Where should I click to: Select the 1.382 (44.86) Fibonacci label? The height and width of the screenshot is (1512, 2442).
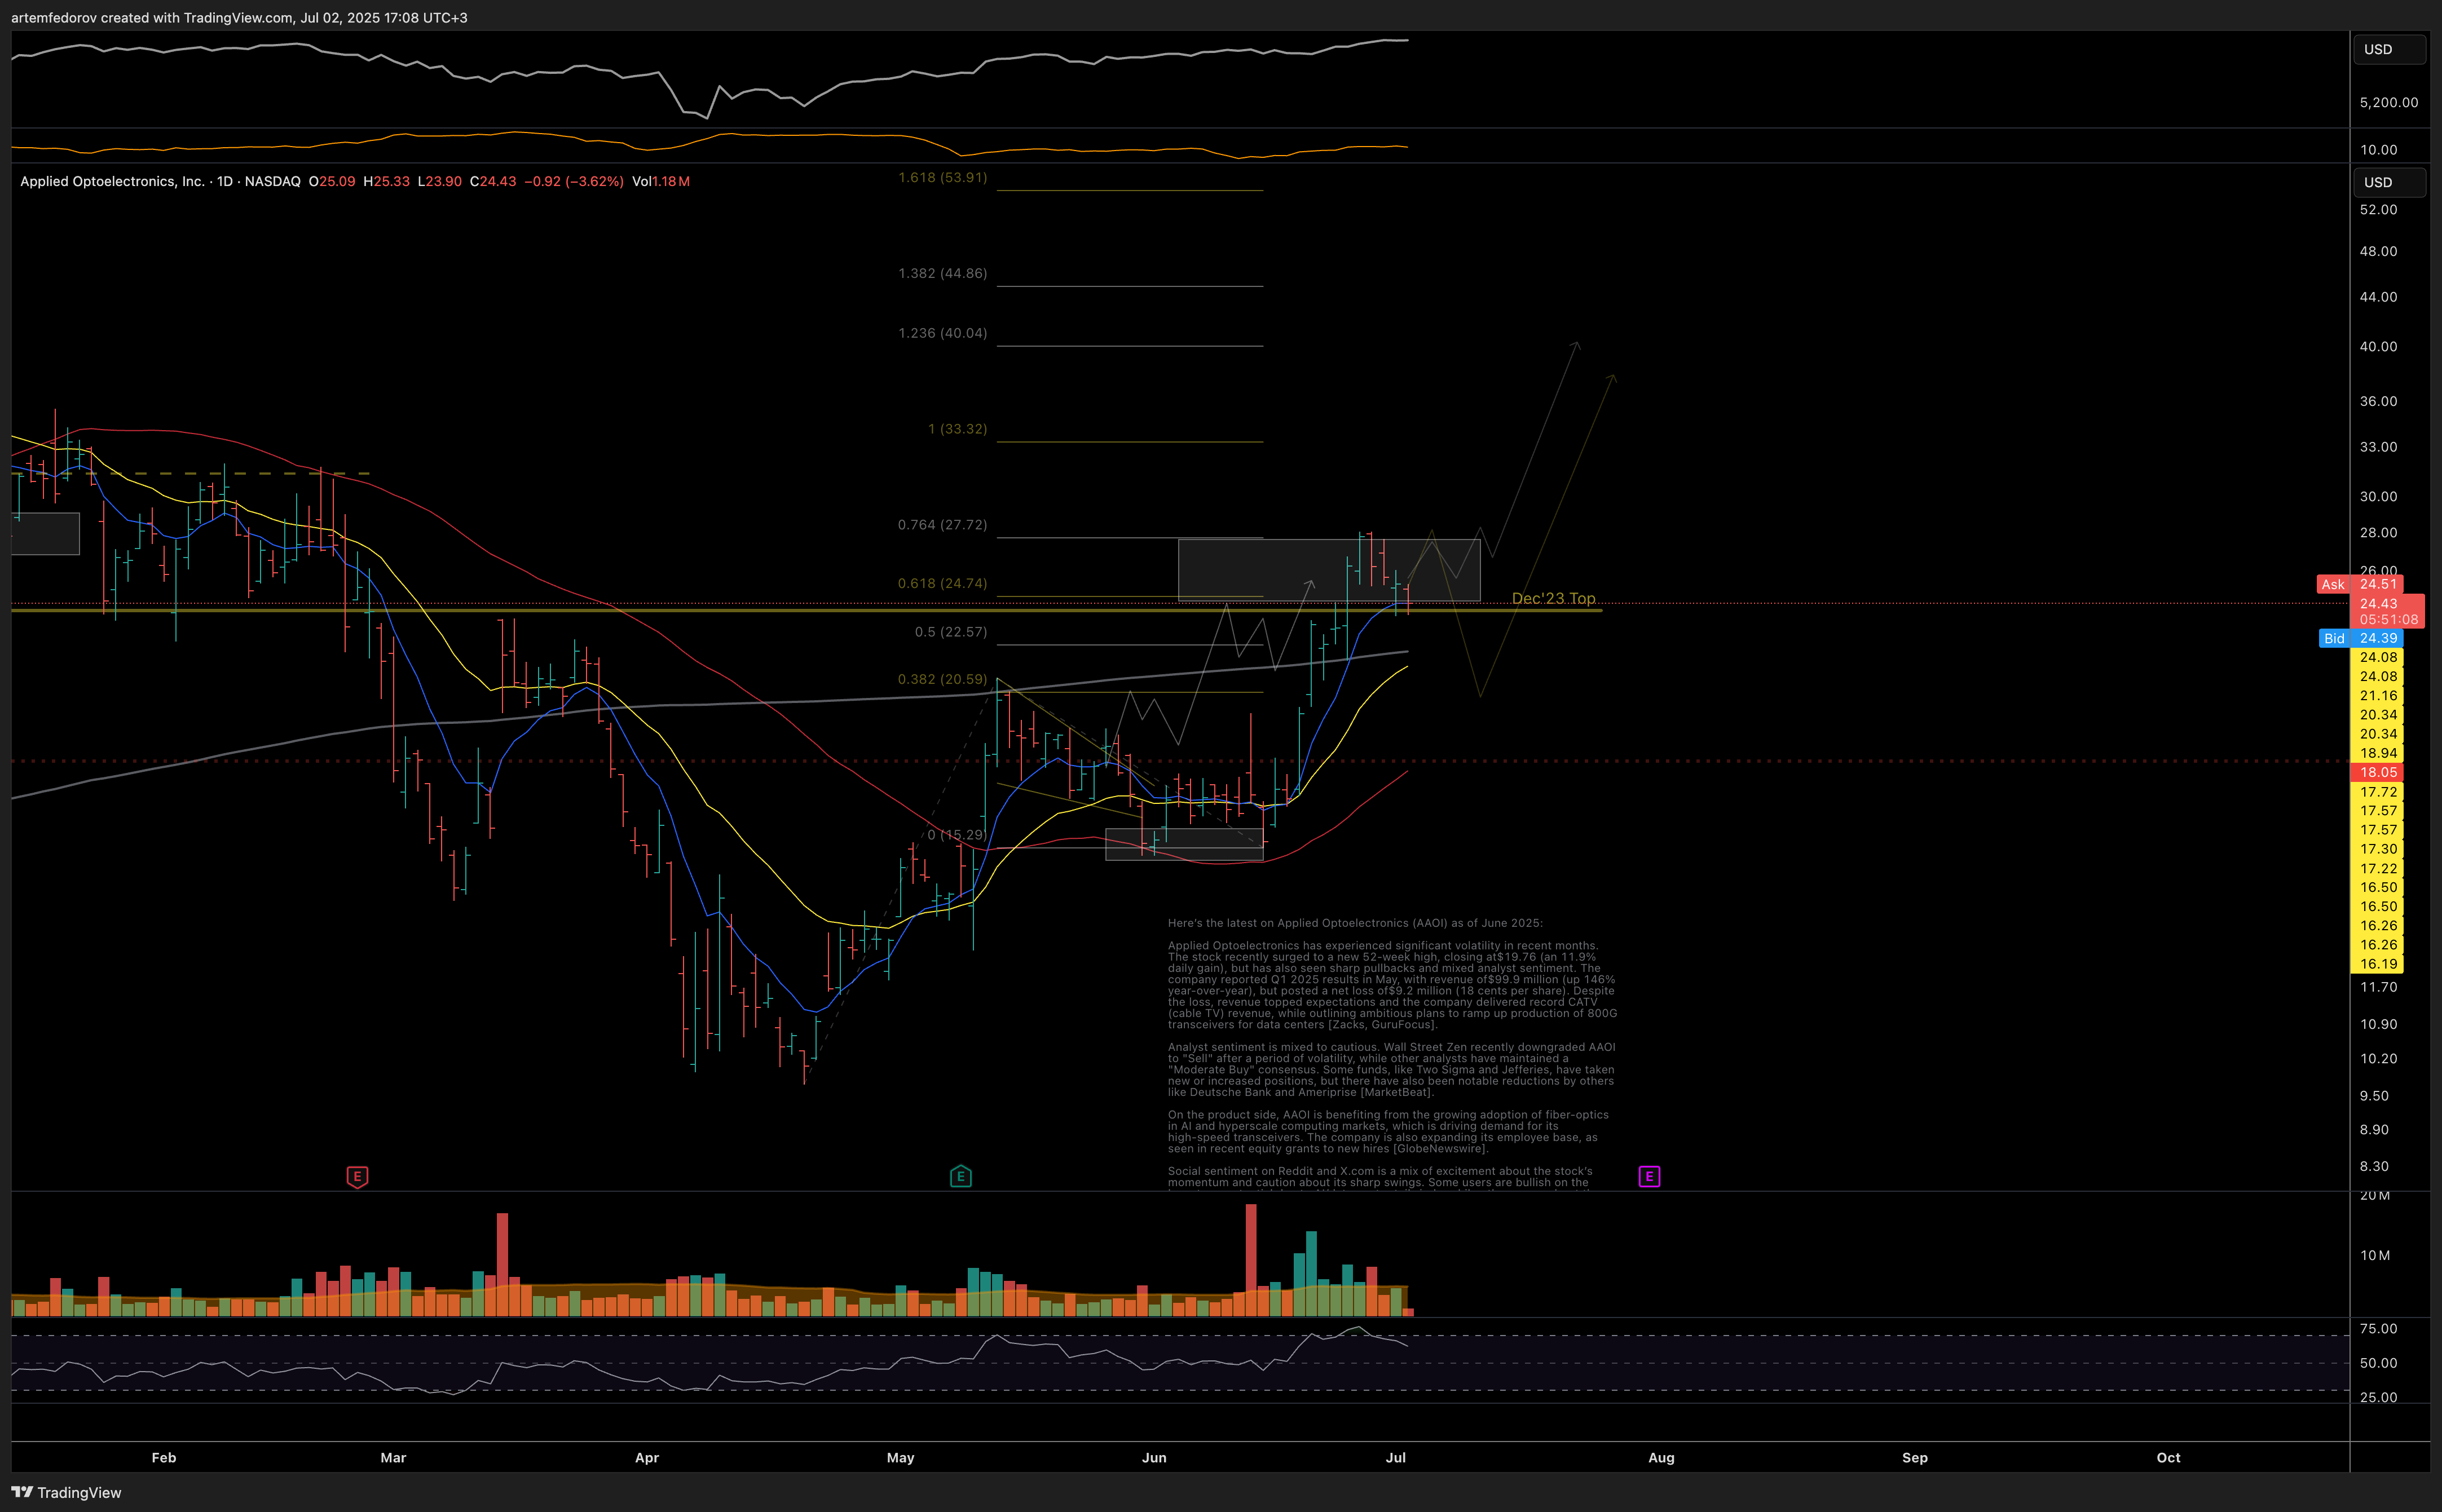942,273
